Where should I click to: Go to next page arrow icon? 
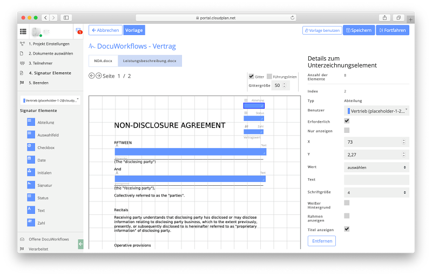coord(99,76)
